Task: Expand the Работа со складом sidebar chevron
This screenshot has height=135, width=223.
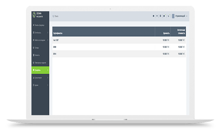Action: [48, 40]
